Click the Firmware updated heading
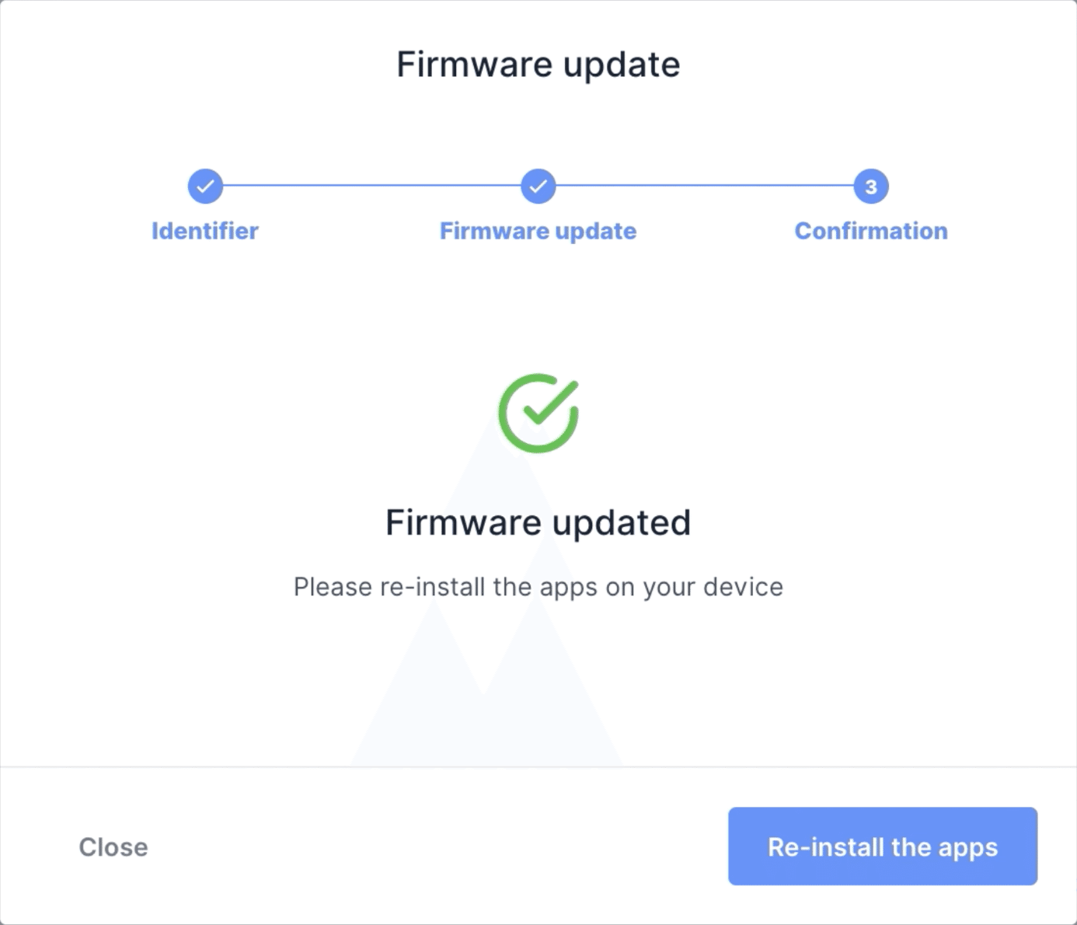This screenshot has height=925, width=1077. (x=538, y=522)
